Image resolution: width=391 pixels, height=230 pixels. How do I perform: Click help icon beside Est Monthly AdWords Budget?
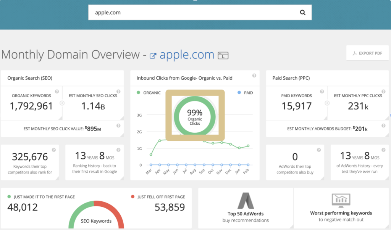(383, 125)
